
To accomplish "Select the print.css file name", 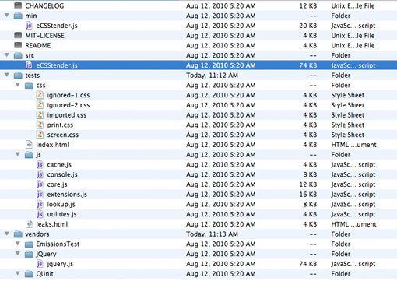I will (x=60, y=125).
